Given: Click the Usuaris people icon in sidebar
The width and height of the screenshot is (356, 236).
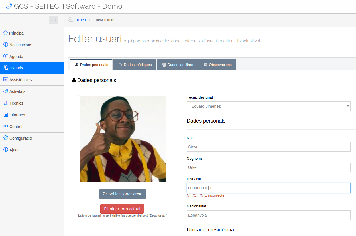Looking at the screenshot, I should (6, 68).
